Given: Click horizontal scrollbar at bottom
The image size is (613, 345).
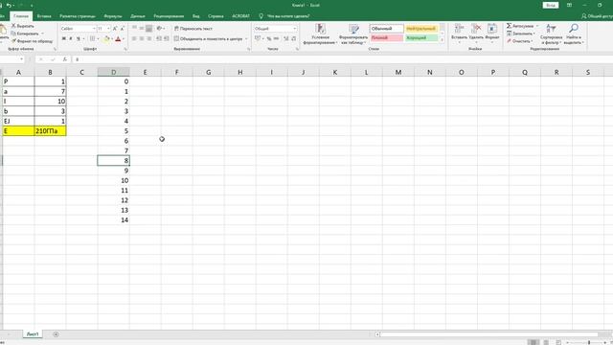Looking at the screenshot, I should (x=488, y=334).
